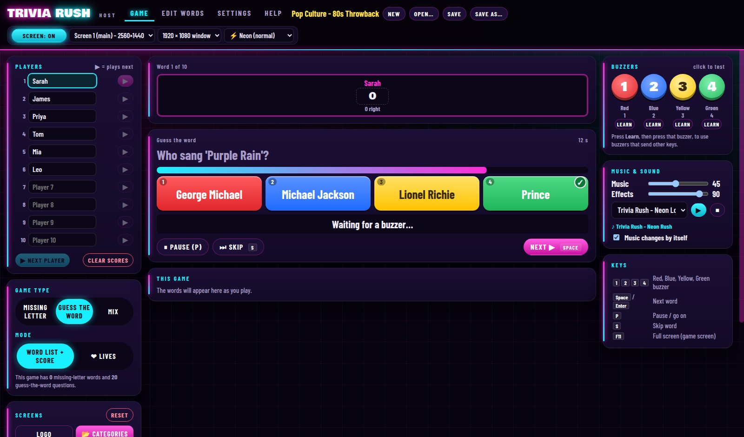The image size is (744, 437).
Task: Toggle the Screen: ON switch
Action: 39,36
